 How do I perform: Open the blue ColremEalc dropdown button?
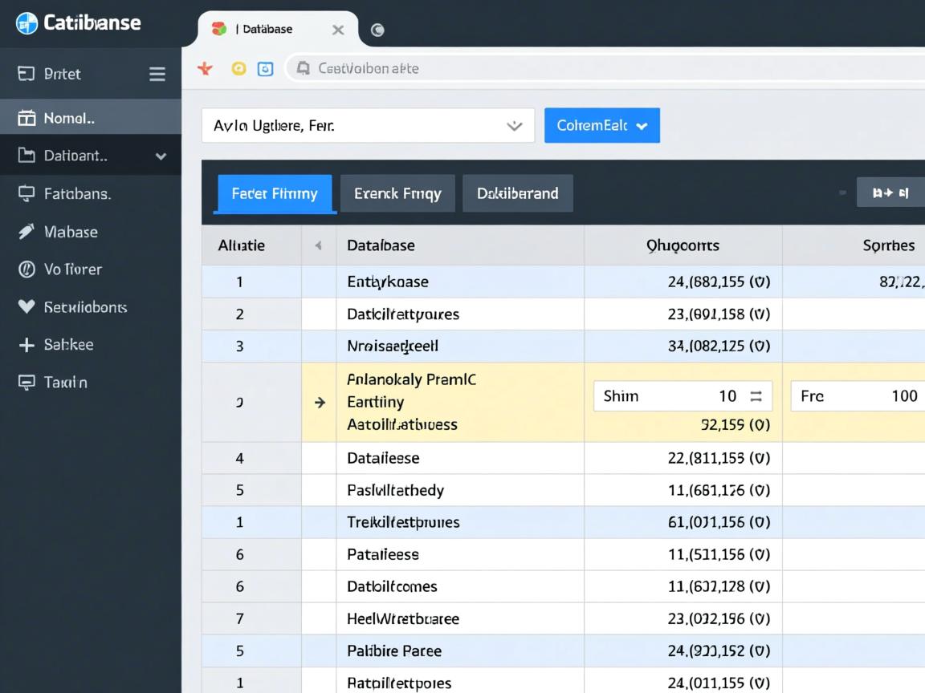coord(601,126)
